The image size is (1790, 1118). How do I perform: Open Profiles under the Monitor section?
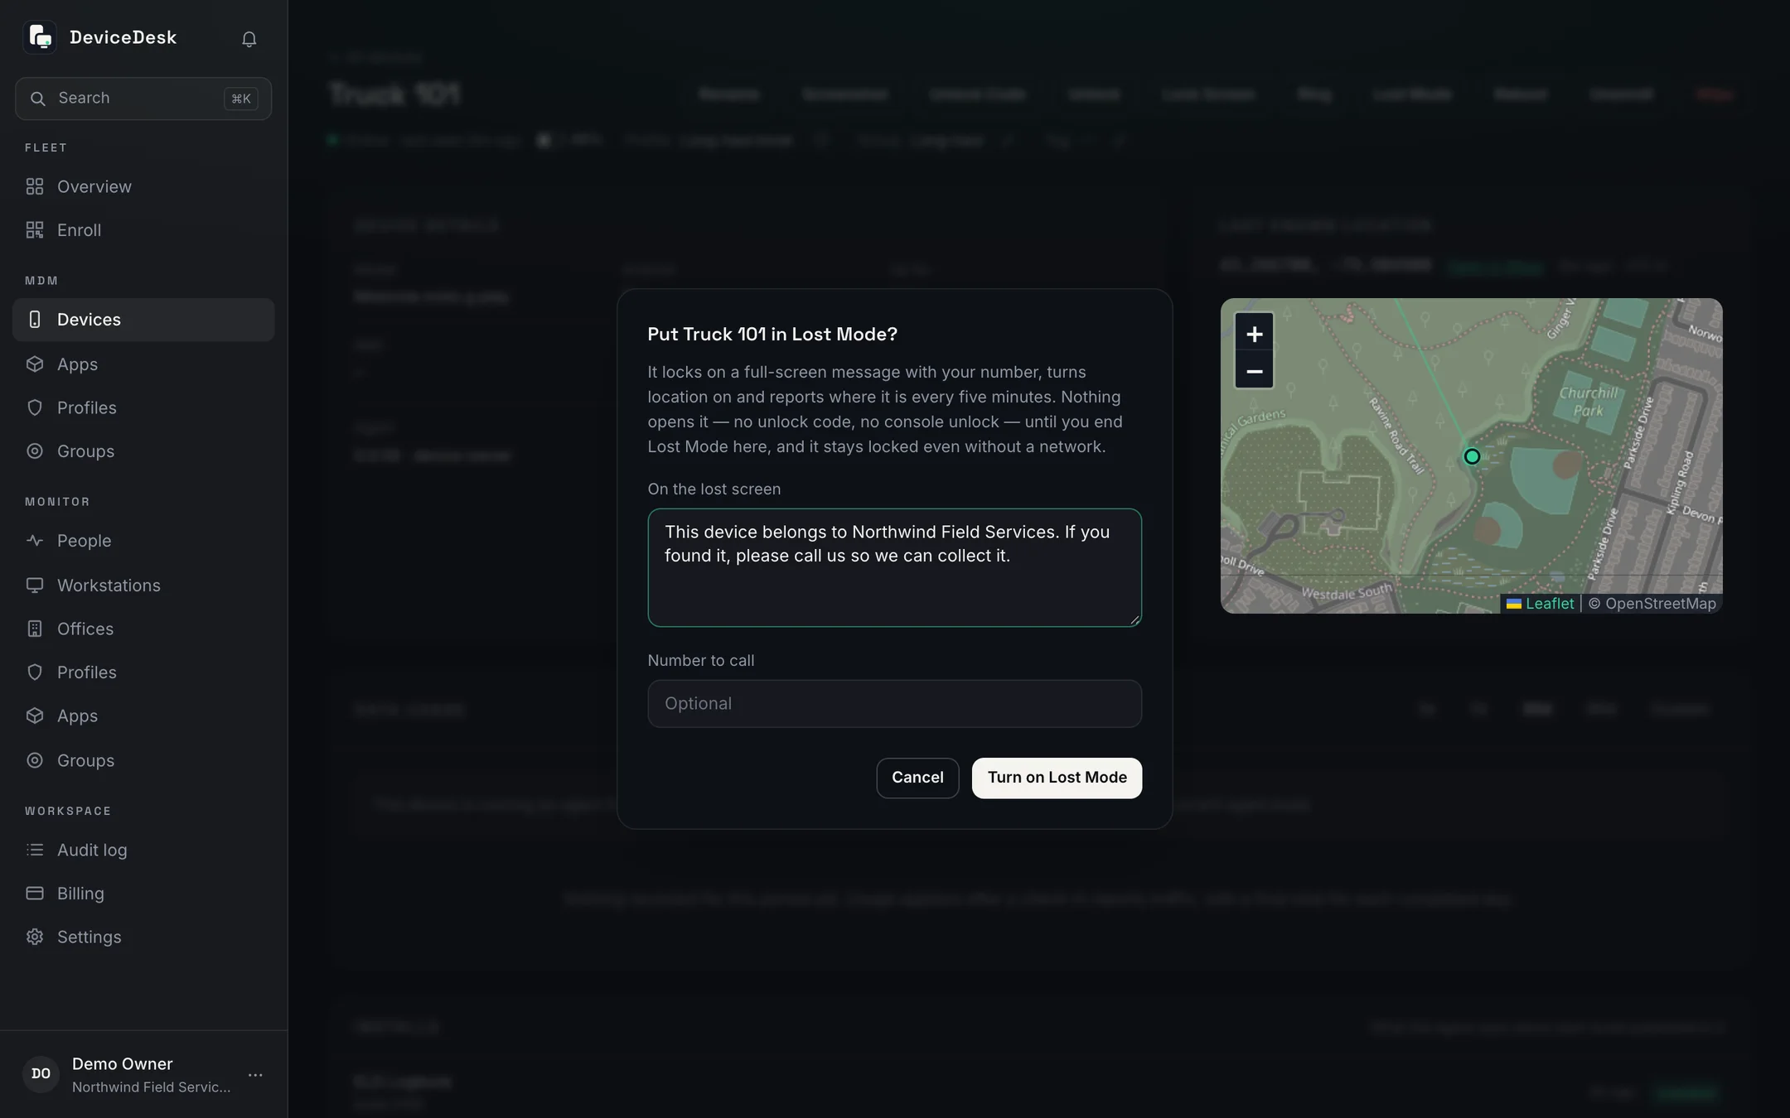coord(143,672)
